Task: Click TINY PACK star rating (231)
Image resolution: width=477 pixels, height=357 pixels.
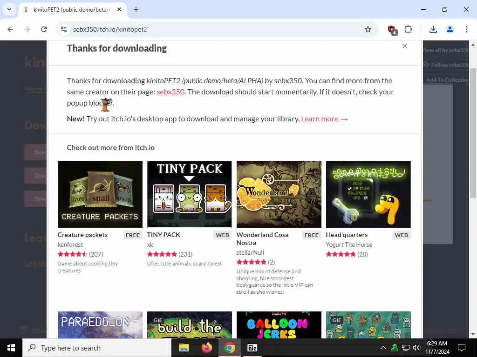Action: click(x=170, y=254)
